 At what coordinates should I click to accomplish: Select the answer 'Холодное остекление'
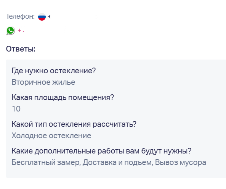click(51, 136)
